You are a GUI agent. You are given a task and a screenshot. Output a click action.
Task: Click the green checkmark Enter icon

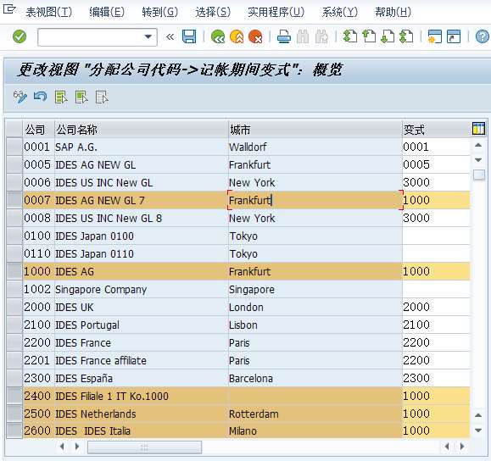pyautogui.click(x=20, y=36)
